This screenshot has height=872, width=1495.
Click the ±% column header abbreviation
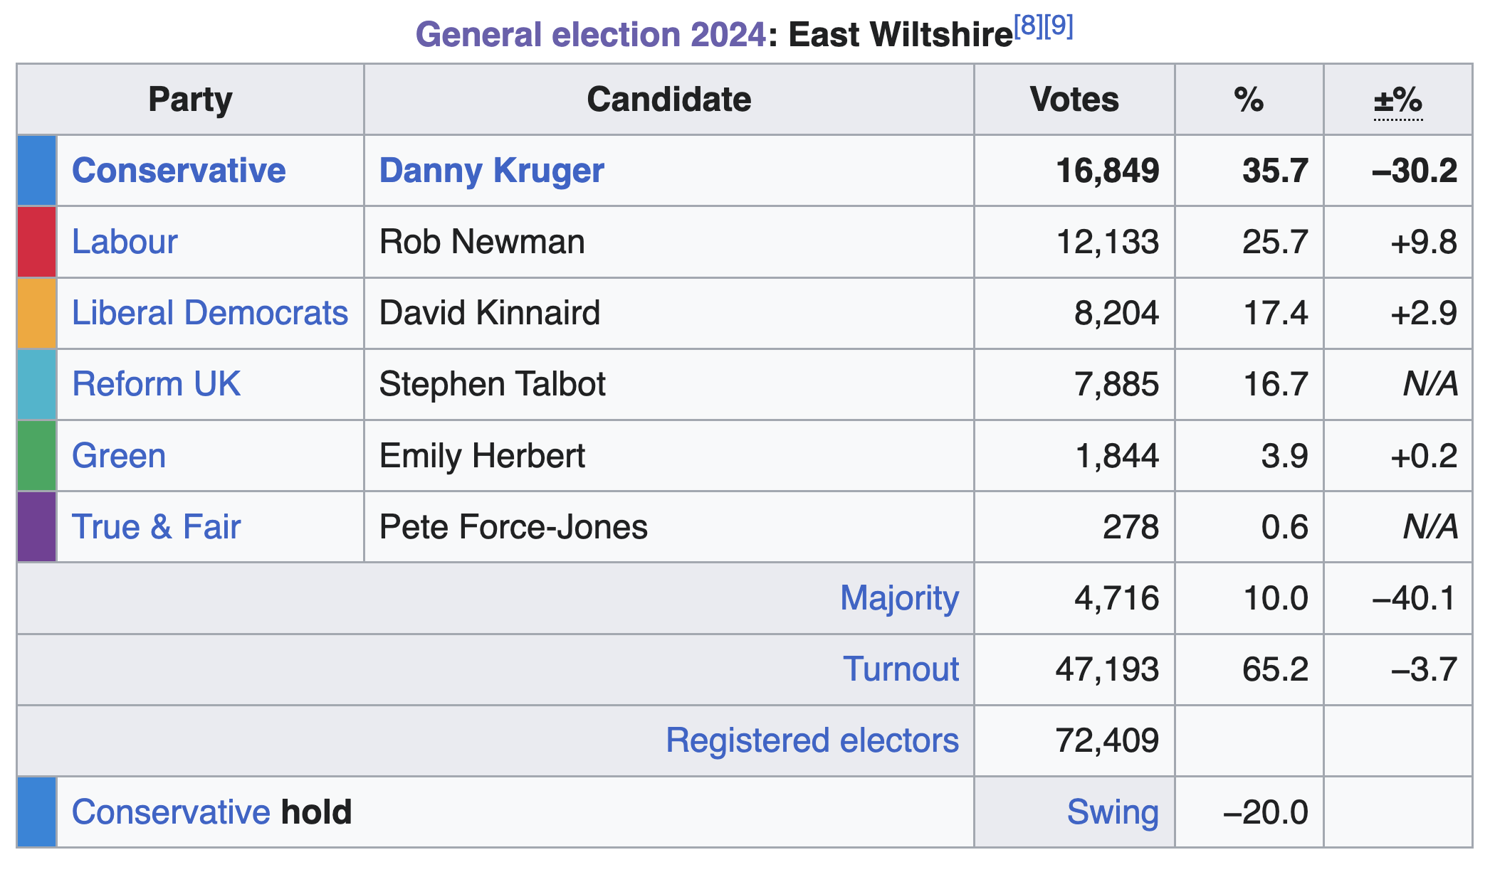tap(1397, 100)
